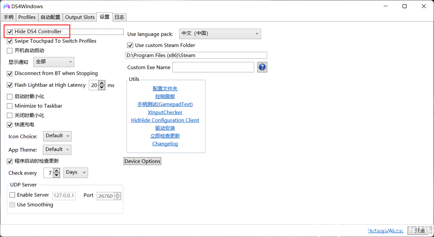The width and height of the screenshot is (434, 237).
Task: Click the Changelog link
Action: (165, 144)
